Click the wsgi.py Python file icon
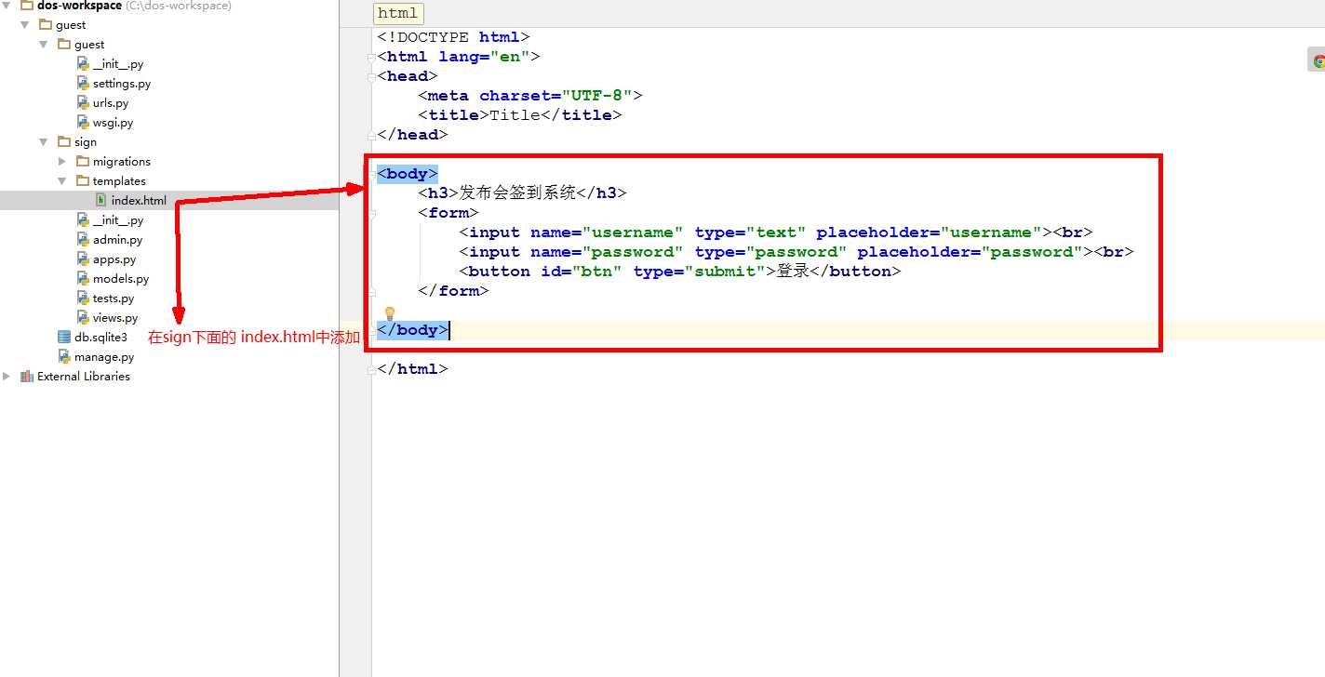Screen dimensions: 1325x677 point(83,123)
